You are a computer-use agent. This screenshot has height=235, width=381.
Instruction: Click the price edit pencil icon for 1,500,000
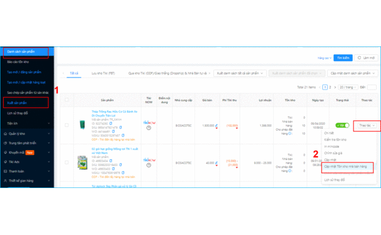tap(216, 126)
